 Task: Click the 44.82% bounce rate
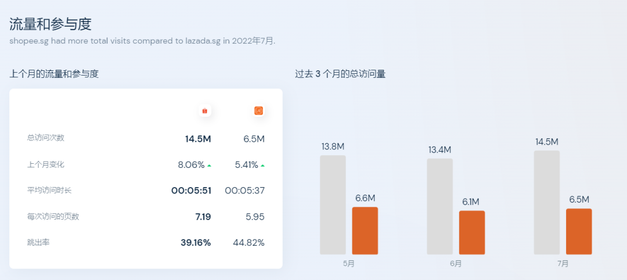248,243
